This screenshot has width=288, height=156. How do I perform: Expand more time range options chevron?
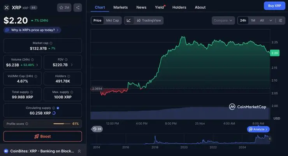coord(271,21)
